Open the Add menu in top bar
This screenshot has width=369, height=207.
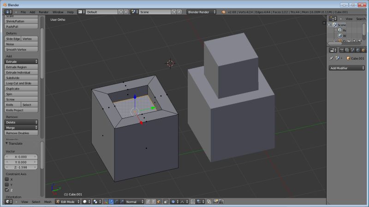[x=32, y=12]
